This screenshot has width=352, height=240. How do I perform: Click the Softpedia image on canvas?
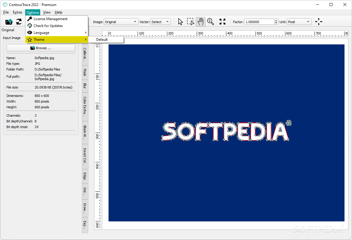tap(226, 133)
